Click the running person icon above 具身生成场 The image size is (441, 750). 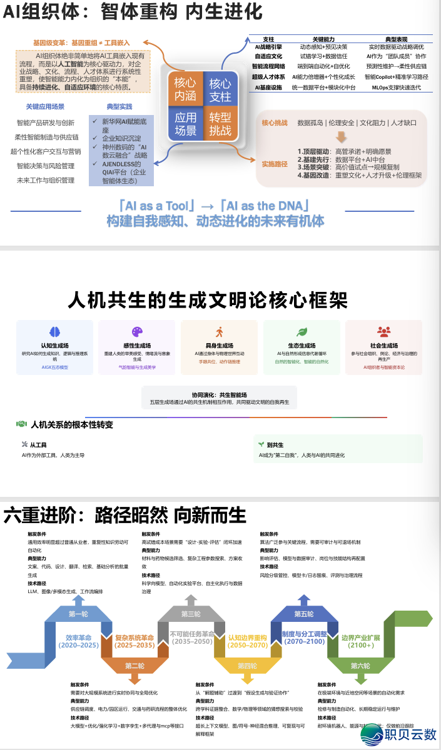coord(219,332)
